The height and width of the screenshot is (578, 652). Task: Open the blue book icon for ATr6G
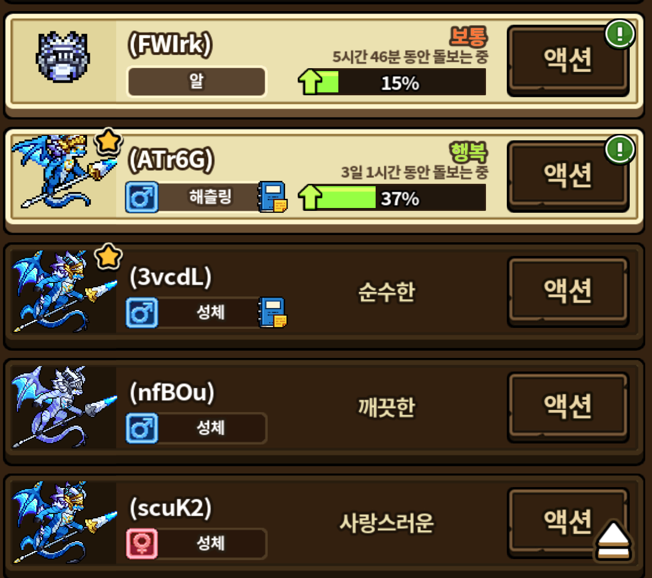click(x=273, y=197)
